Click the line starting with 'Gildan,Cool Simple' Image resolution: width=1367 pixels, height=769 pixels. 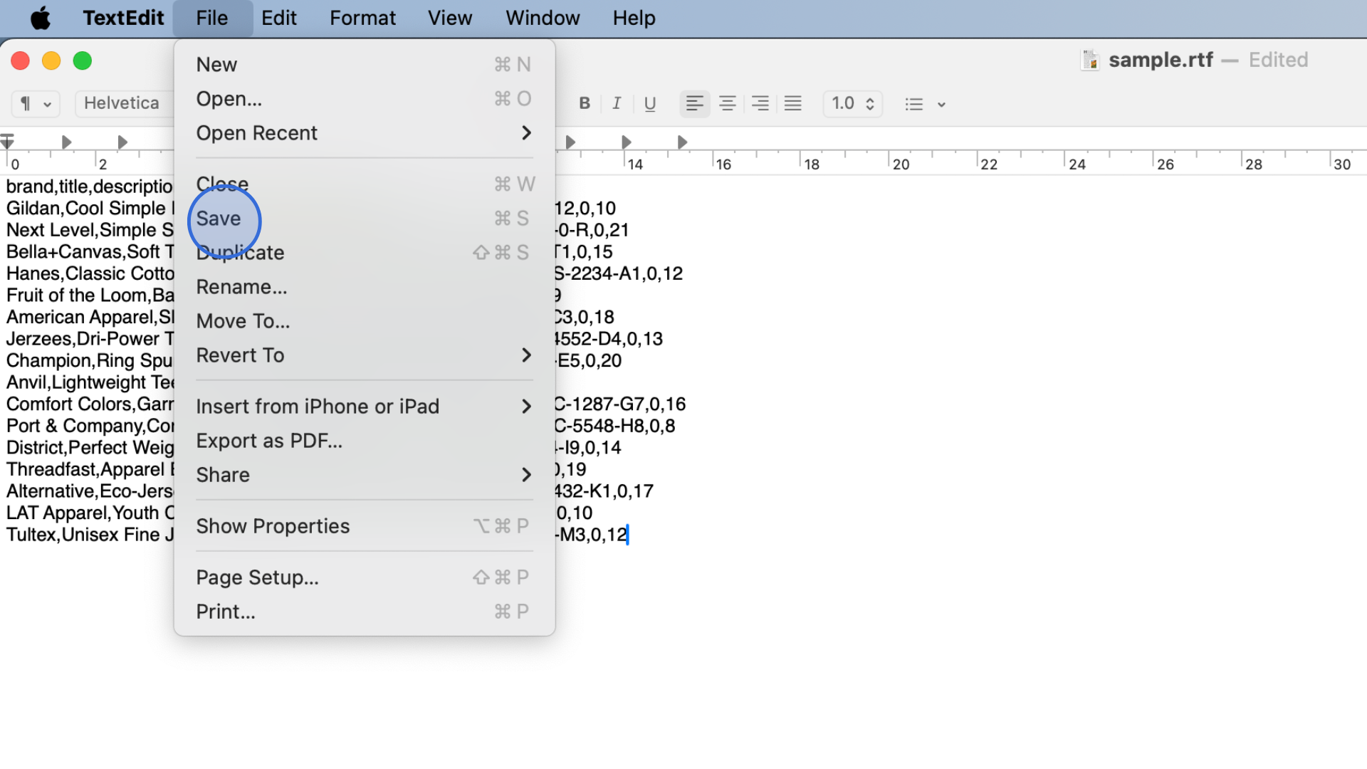(90, 209)
